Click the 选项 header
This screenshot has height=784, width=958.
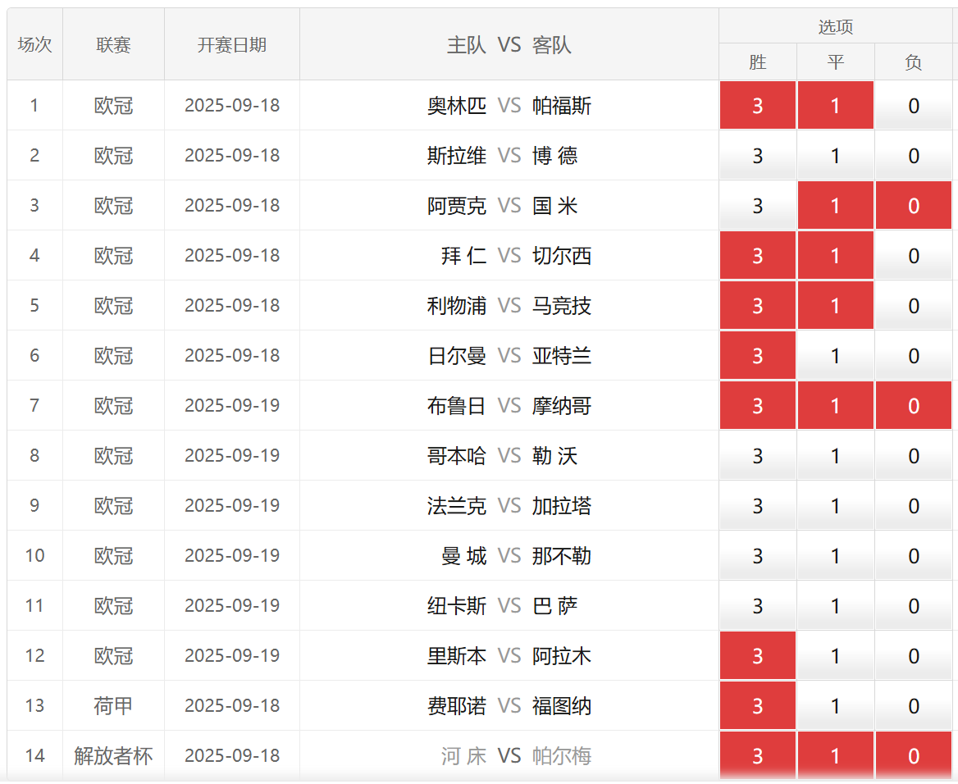tap(835, 26)
